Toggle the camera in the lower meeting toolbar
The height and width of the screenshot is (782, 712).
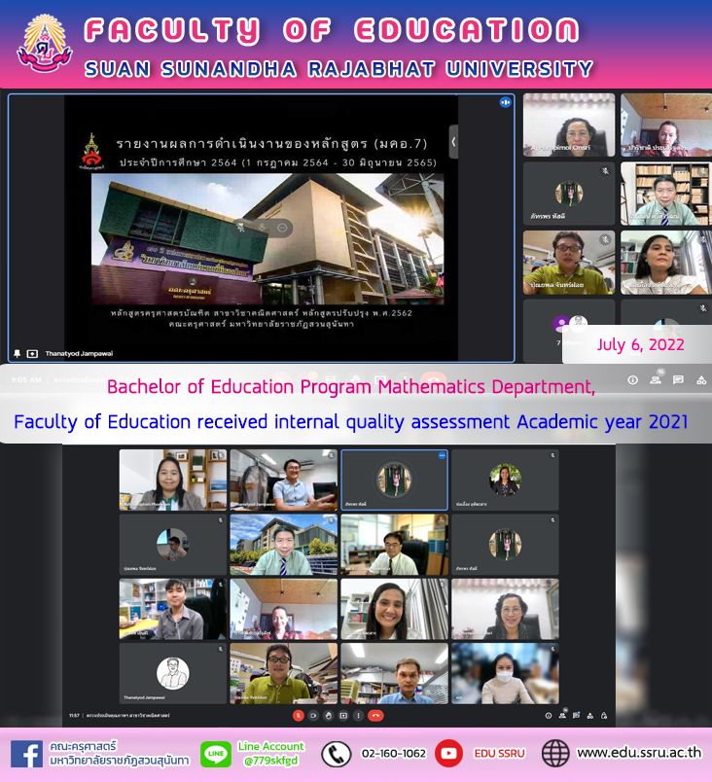tap(314, 715)
